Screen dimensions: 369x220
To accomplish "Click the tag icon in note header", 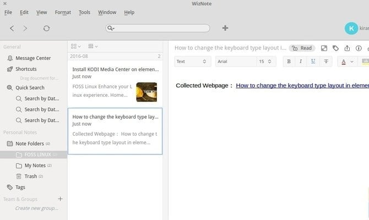I will pos(335,48).
